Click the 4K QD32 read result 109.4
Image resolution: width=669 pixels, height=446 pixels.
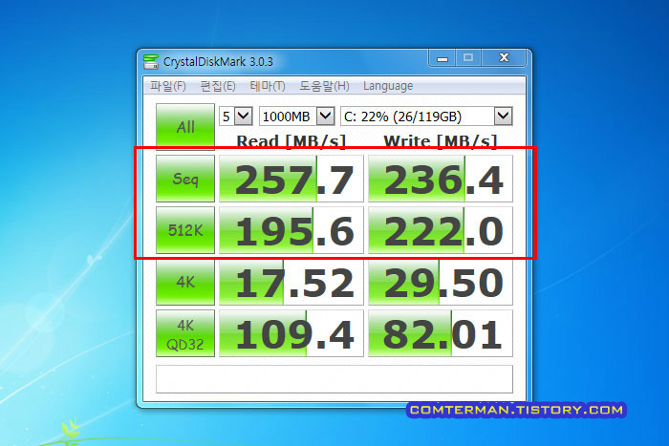(291, 334)
